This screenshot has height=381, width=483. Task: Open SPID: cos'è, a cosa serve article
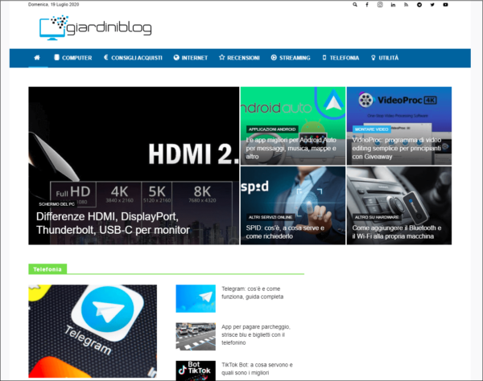point(285,231)
